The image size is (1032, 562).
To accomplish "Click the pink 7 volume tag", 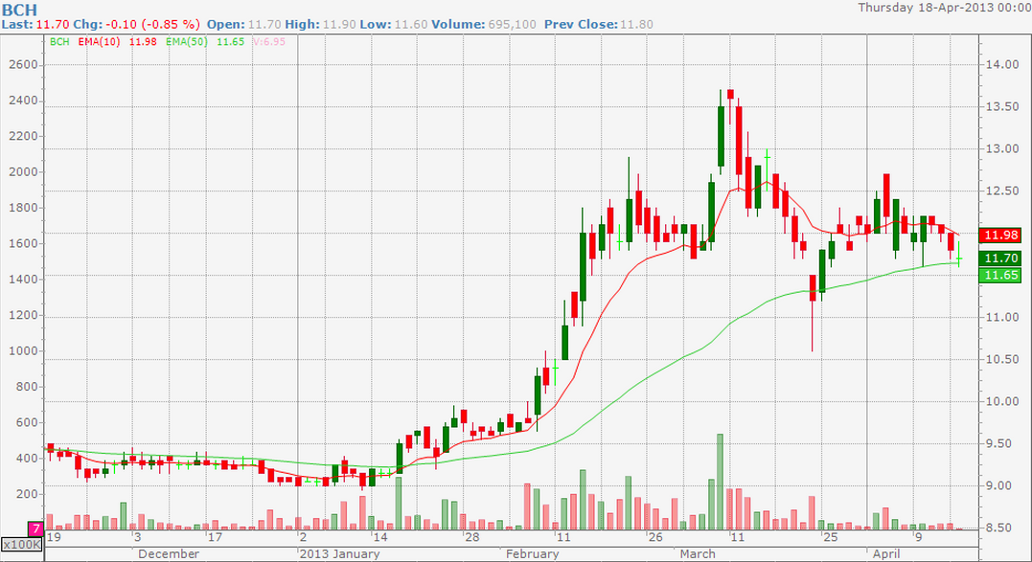I will [35, 528].
